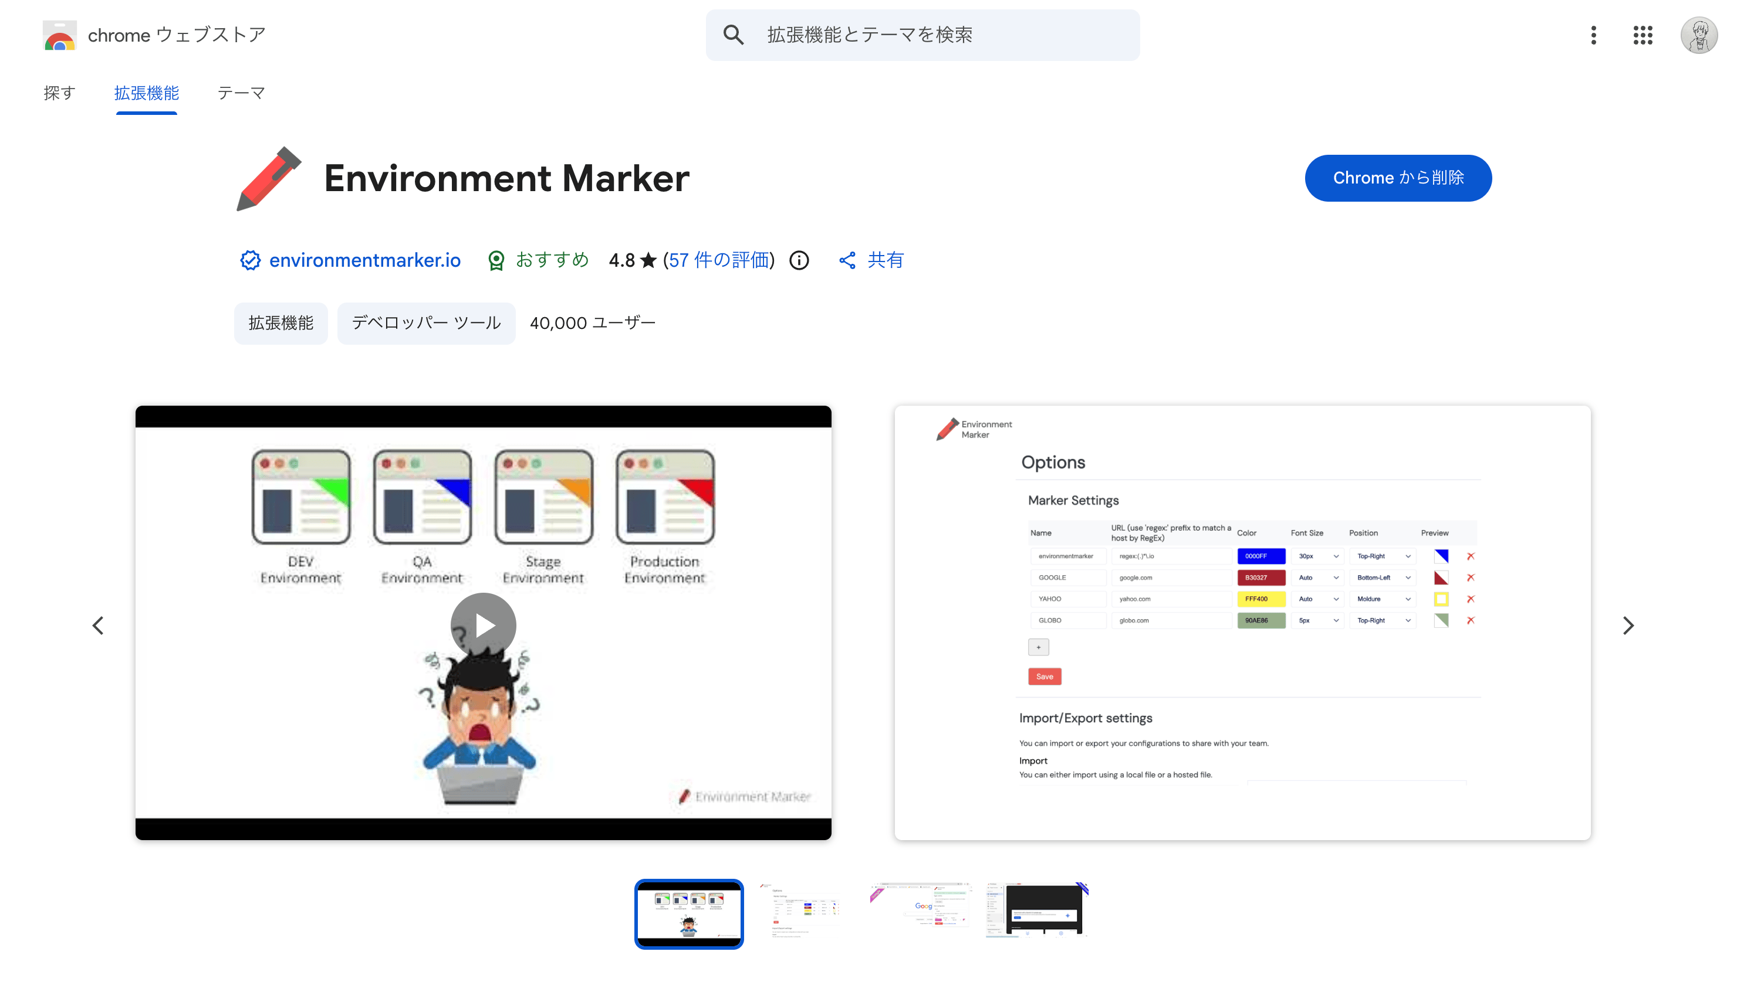Viewport: 1737px width, 999px height.
Task: Click the 90AE86 green color swatch
Action: 1261,620
